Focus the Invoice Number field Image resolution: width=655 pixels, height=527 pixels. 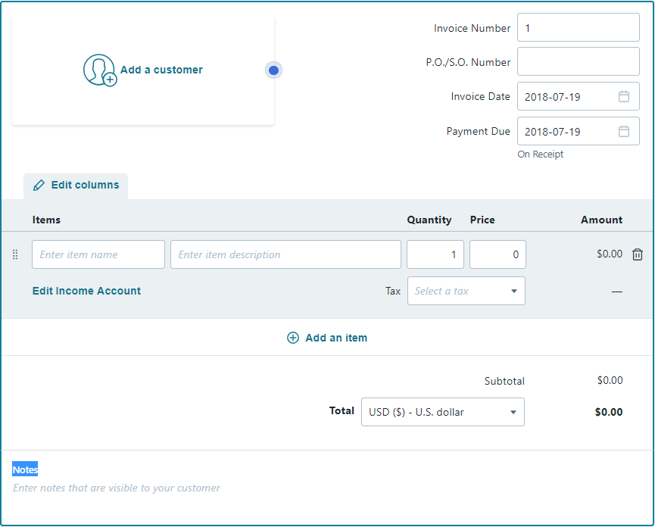[x=578, y=27]
